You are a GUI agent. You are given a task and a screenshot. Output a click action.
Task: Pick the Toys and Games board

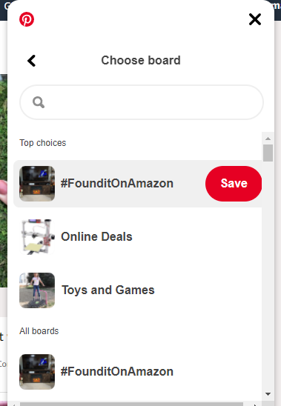pos(138,290)
